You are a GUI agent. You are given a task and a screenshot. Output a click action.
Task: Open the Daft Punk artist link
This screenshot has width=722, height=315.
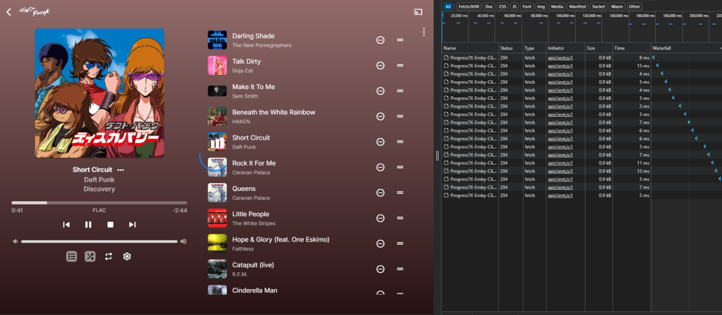[99, 179]
